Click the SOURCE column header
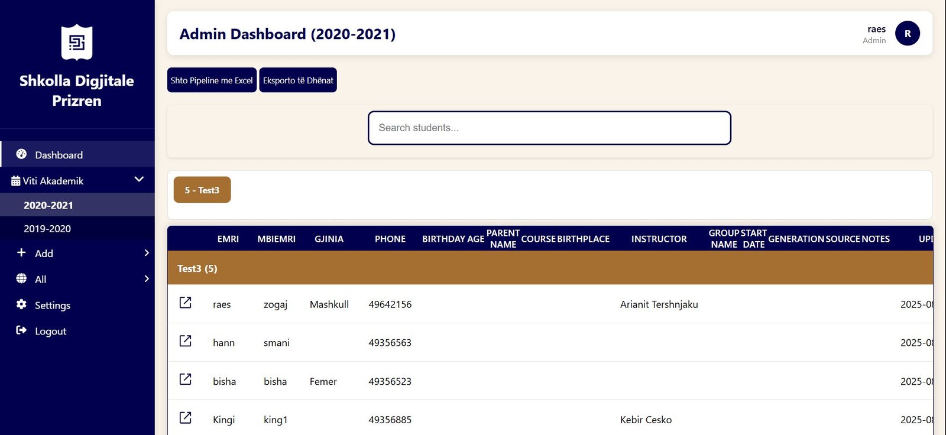The image size is (946, 435). point(843,239)
